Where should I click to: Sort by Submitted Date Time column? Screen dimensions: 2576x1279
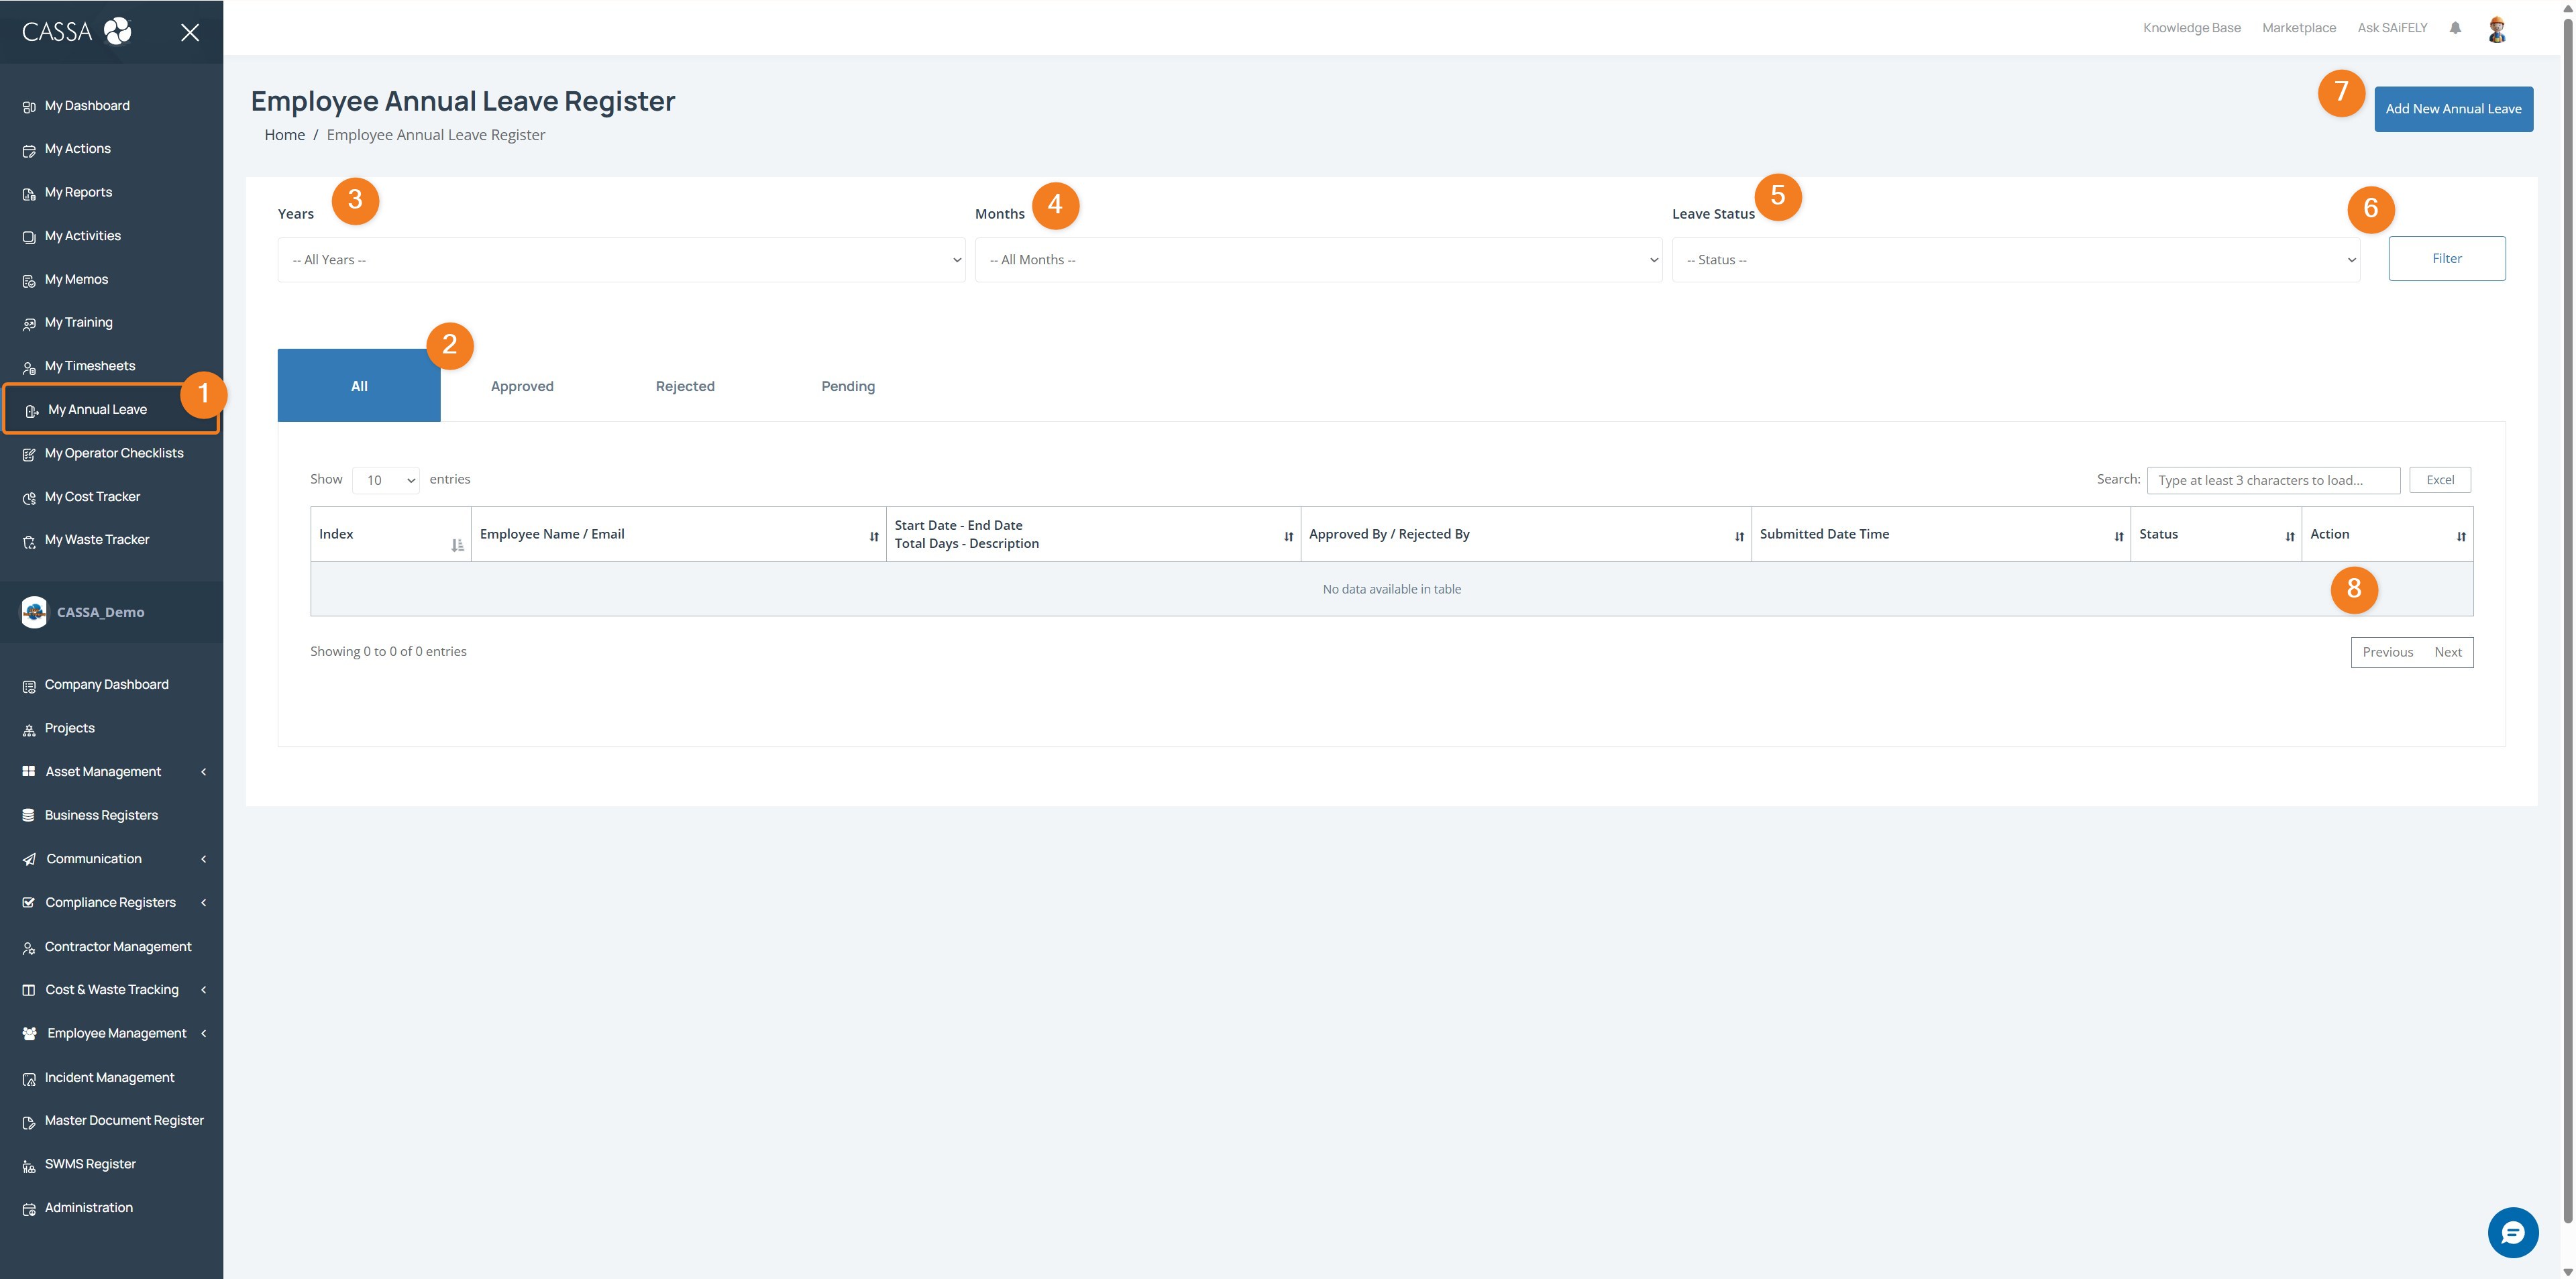[1939, 534]
